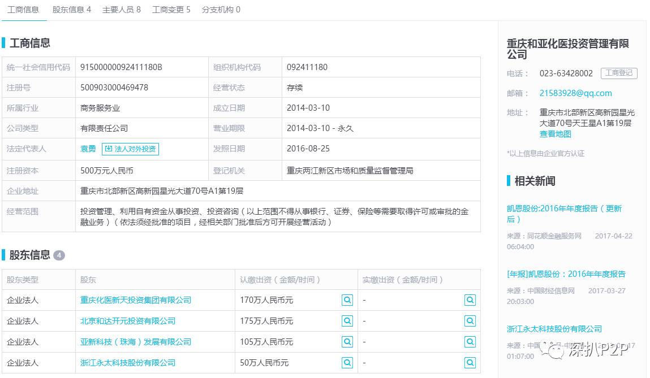The height and width of the screenshot is (378, 650).
Task: Click establishment date 2014-03-10
Action: tap(308, 108)
